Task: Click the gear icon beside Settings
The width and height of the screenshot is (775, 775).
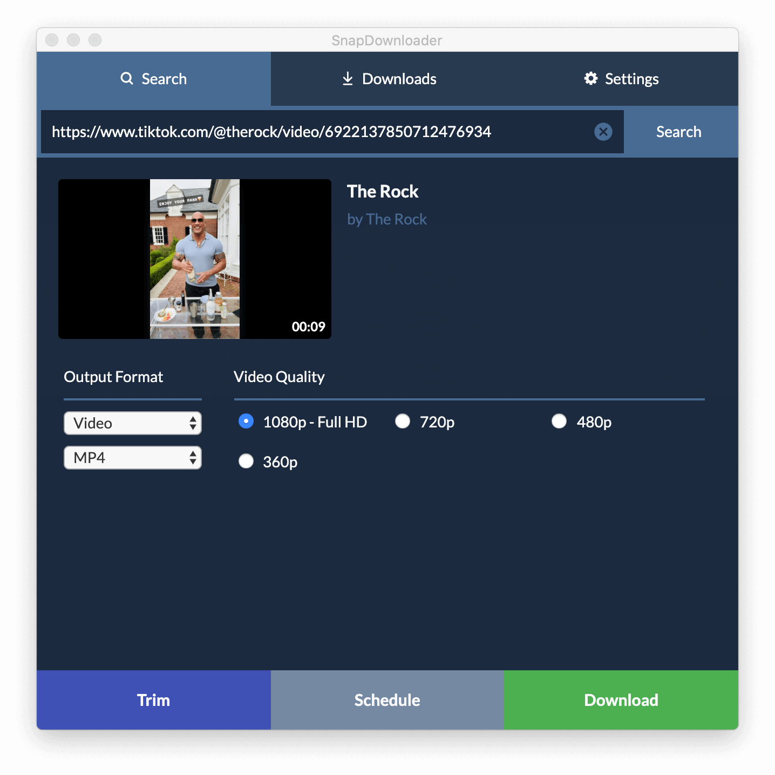Action: click(591, 79)
